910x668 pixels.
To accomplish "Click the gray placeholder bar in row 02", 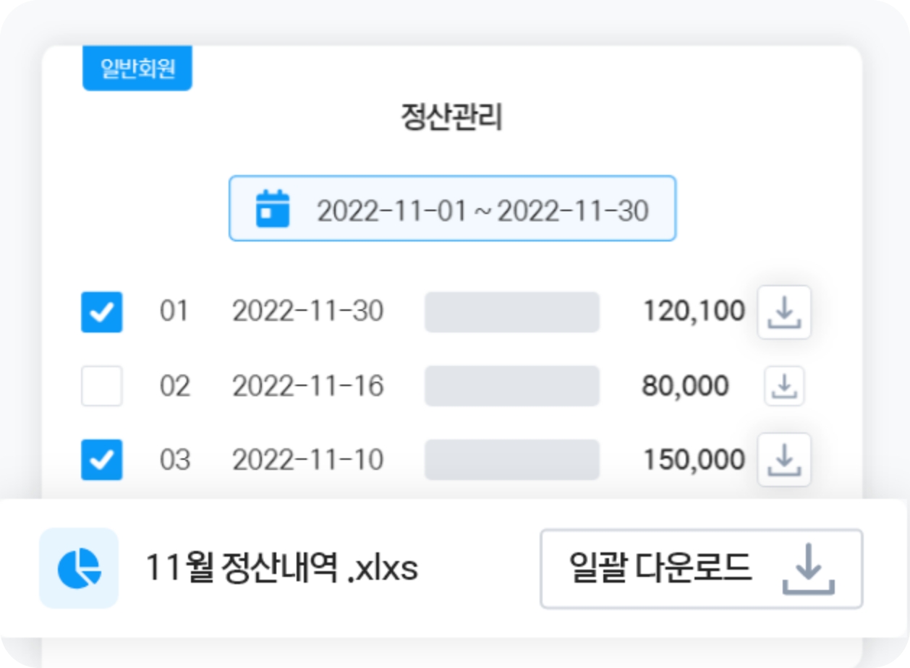I will click(511, 386).
